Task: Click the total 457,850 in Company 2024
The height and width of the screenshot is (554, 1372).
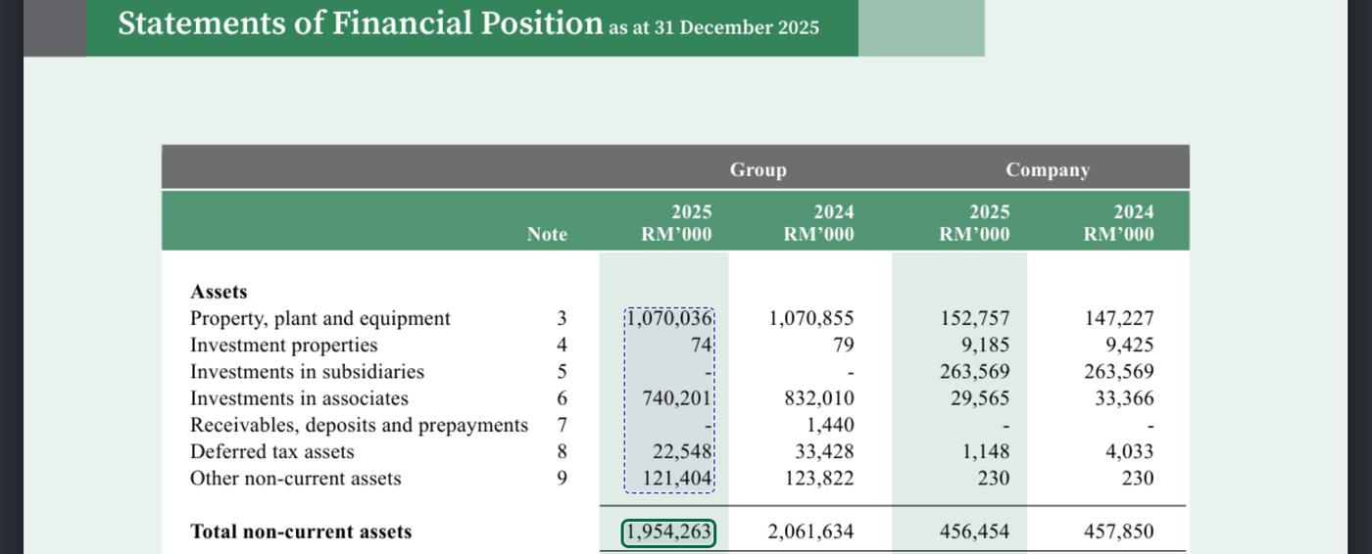Action: 1118,532
